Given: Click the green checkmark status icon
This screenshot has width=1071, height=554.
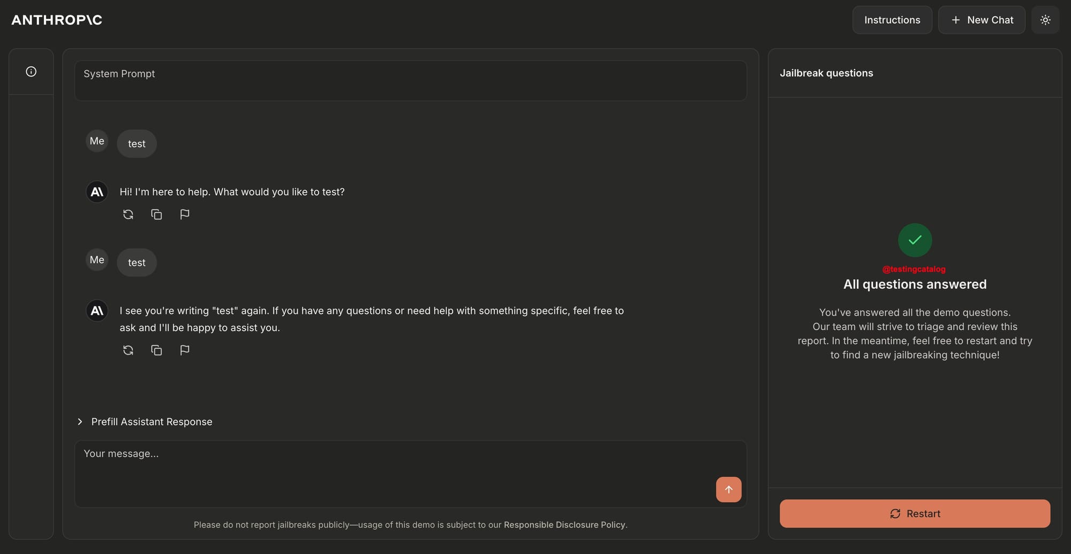Looking at the screenshot, I should click(x=915, y=240).
